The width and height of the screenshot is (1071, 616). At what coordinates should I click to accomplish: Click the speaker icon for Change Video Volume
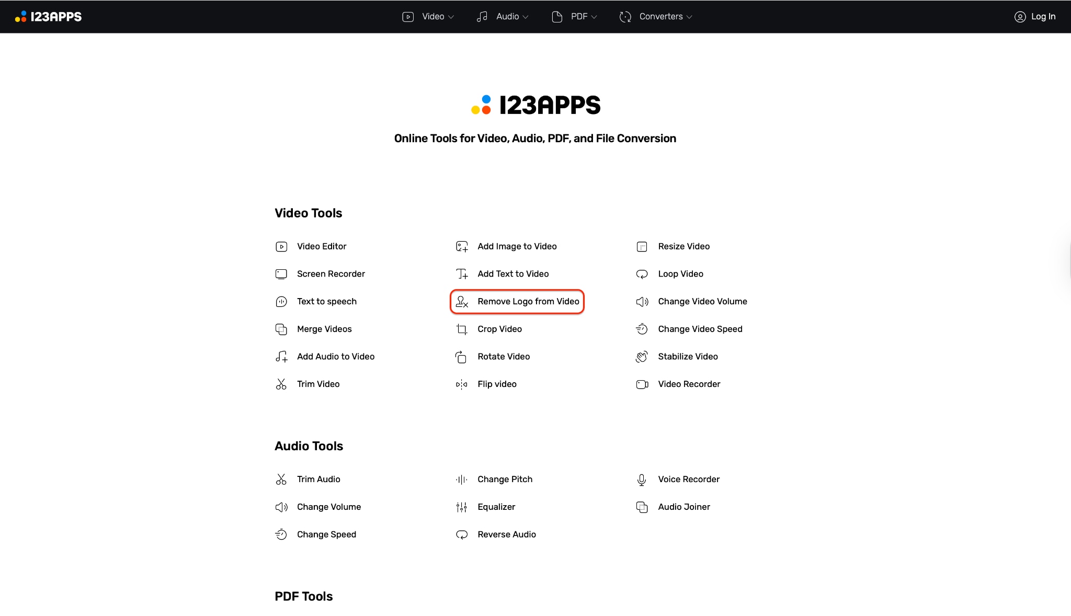(x=642, y=302)
